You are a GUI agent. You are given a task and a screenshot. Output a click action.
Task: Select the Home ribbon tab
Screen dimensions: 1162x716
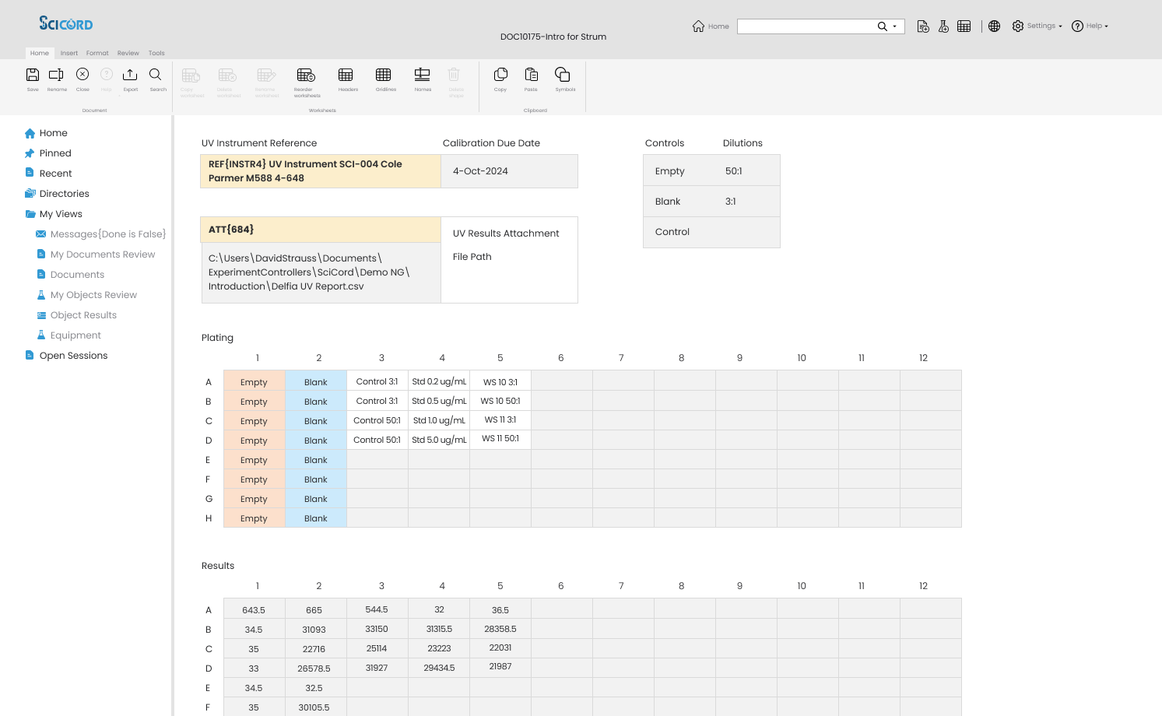click(40, 53)
